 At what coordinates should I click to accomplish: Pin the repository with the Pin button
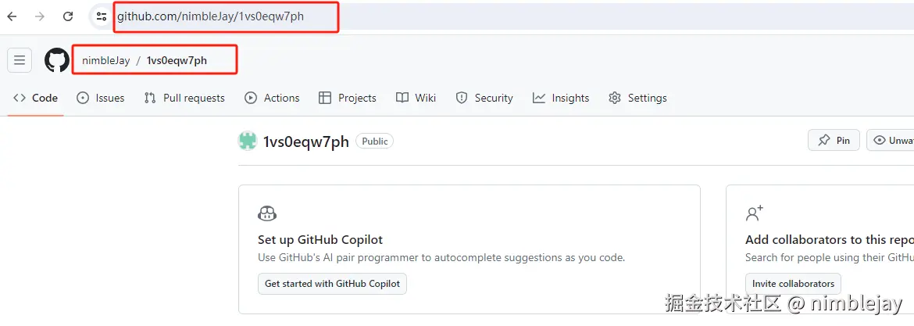tap(834, 141)
